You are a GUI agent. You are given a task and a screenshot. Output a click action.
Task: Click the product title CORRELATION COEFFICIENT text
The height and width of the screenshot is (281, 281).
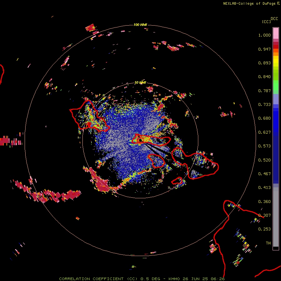91,279
